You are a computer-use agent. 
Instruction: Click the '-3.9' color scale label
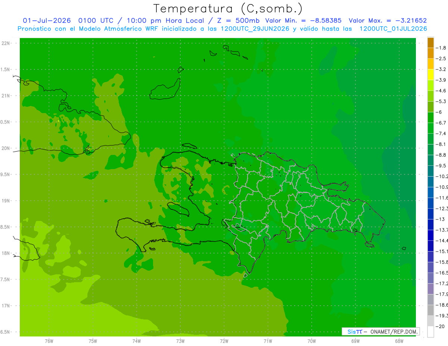pos(441,80)
